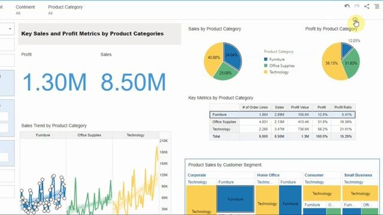
Task: Click the undo arrow icon
Action: (347, 7)
